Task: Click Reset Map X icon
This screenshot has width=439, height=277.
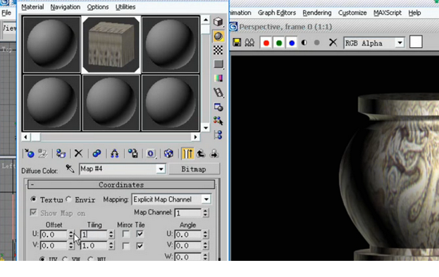Action: click(x=78, y=153)
